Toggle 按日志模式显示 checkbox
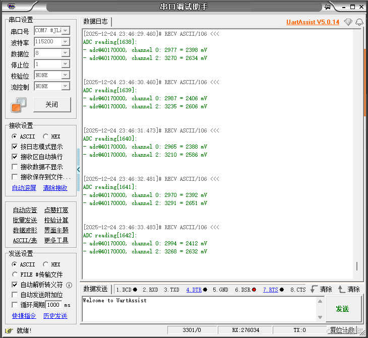 pos(15,147)
